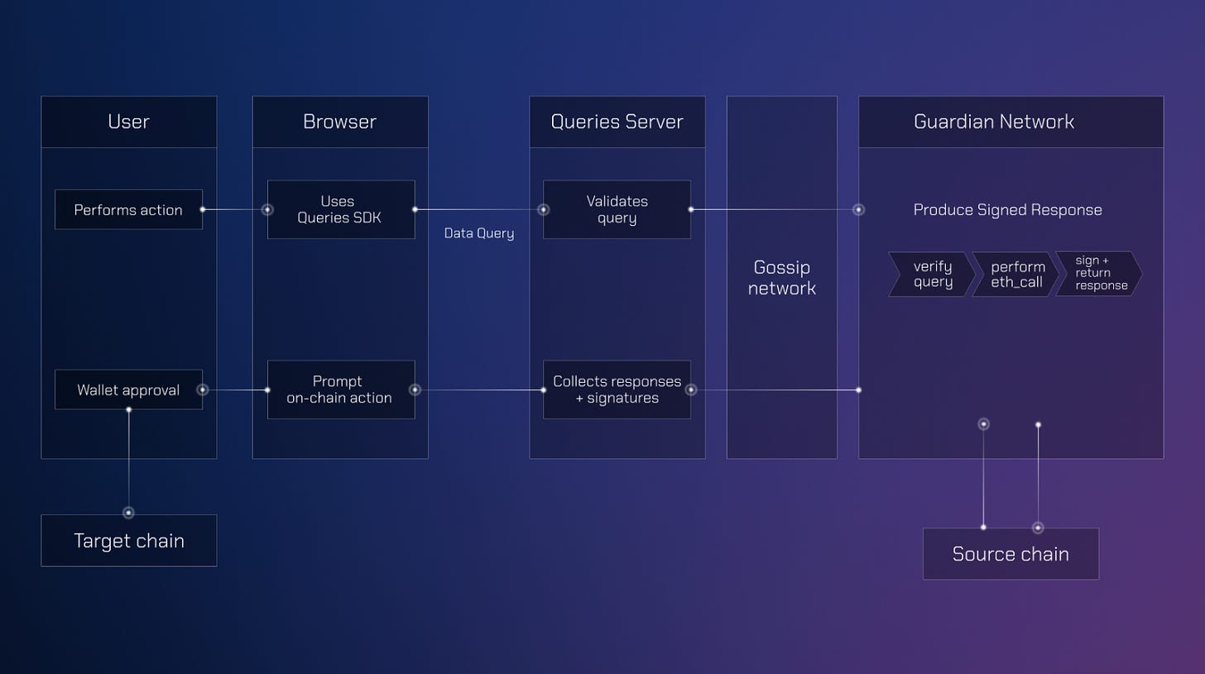The image size is (1205, 674).
Task: Click the perform eth_call step arrow
Action: [x=1015, y=274]
